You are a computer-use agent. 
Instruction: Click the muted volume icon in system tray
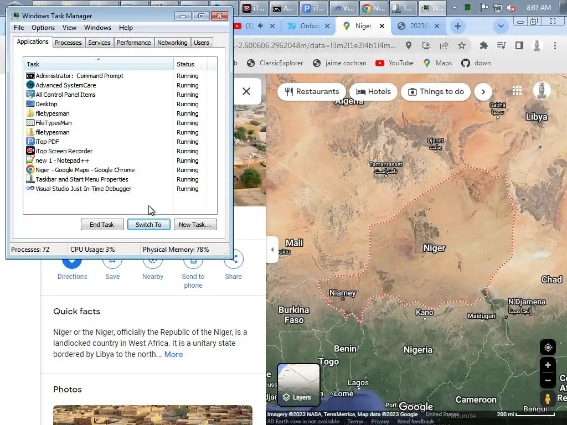tap(511, 8)
